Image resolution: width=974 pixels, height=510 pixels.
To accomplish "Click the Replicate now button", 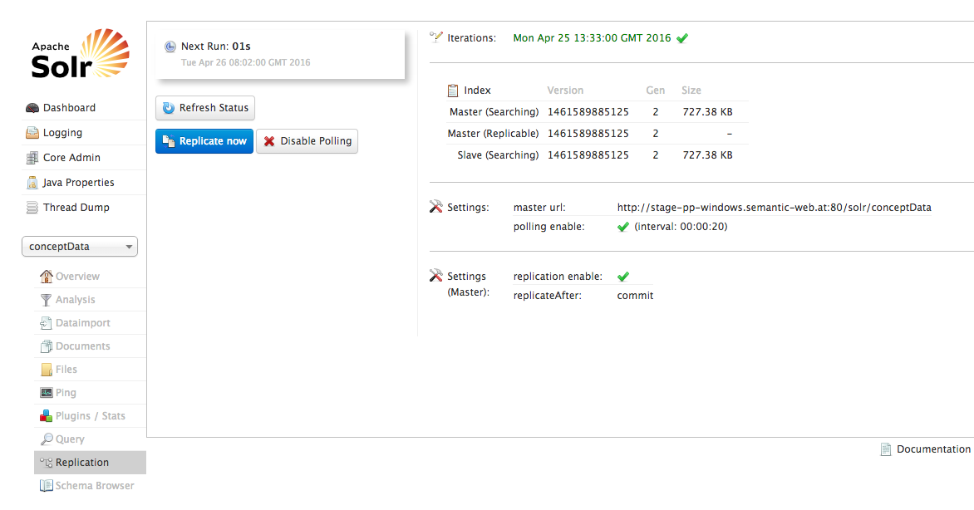I will click(x=204, y=142).
